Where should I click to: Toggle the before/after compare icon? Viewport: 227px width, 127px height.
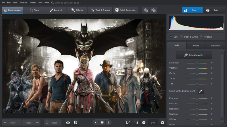(75, 123)
